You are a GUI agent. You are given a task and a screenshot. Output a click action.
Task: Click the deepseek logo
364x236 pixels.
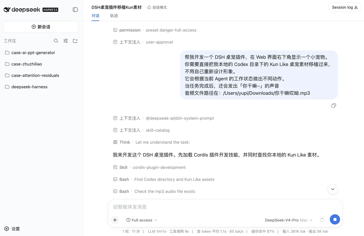point(22,10)
